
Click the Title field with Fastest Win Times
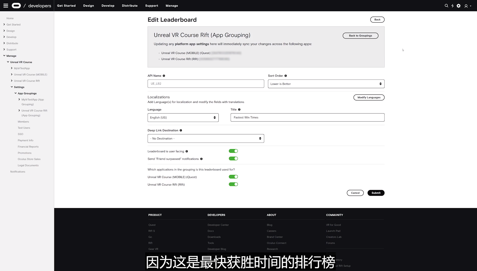tap(307, 117)
